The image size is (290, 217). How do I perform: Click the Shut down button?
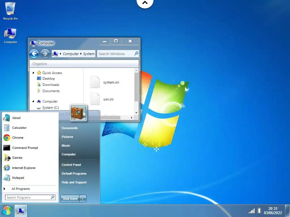tap(70, 199)
